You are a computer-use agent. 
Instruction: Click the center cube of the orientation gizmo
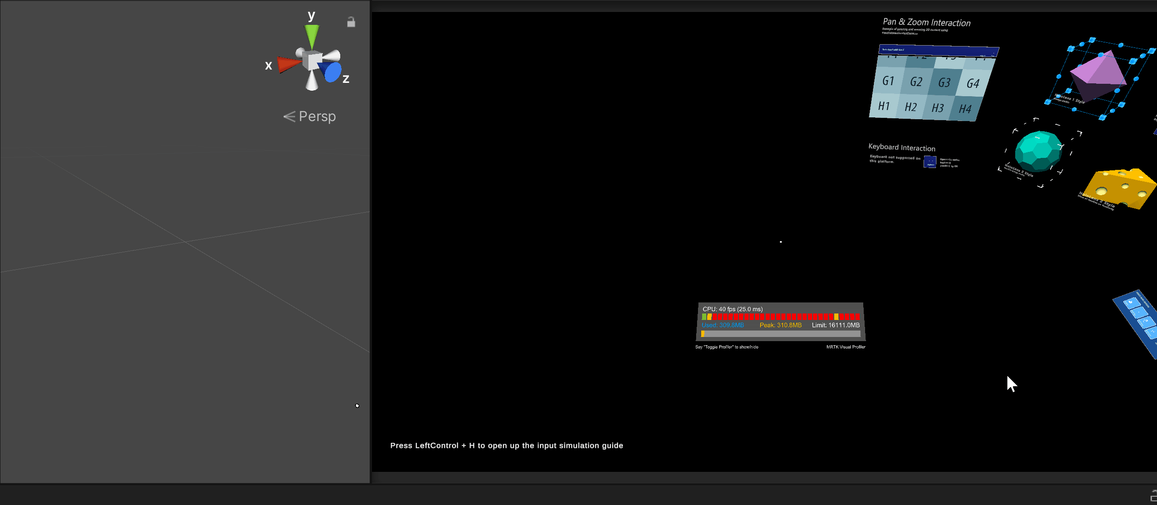(x=312, y=60)
